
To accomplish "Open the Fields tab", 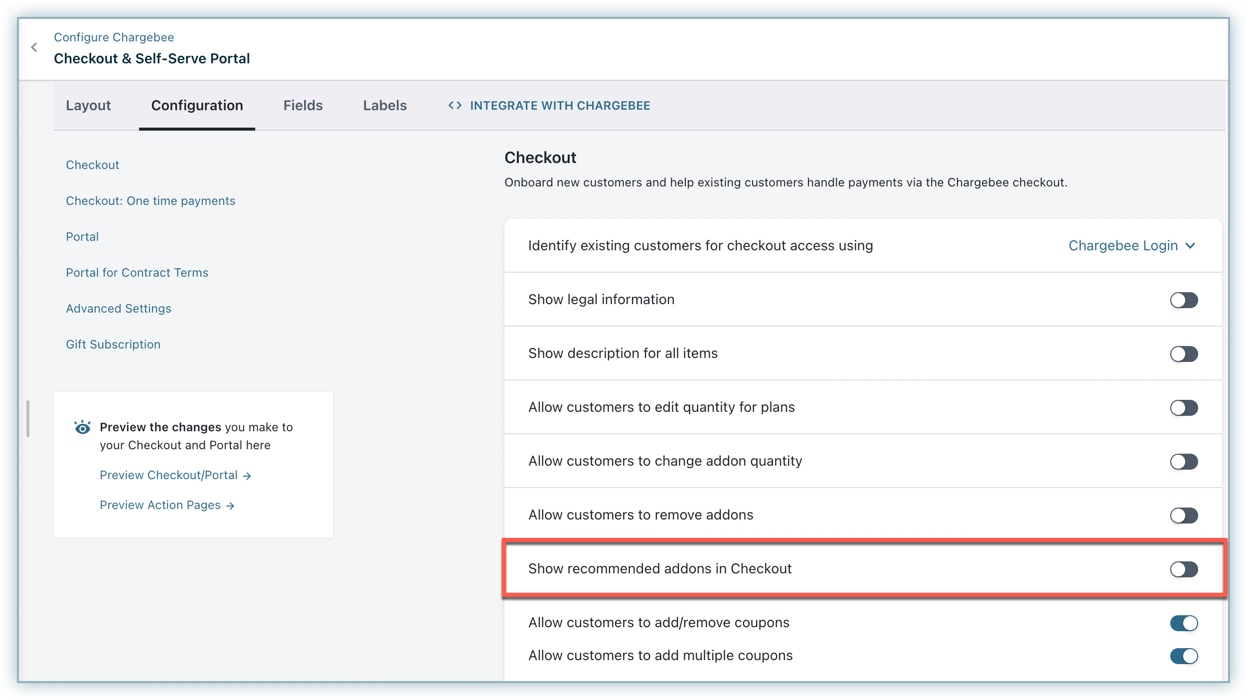I will [x=303, y=105].
